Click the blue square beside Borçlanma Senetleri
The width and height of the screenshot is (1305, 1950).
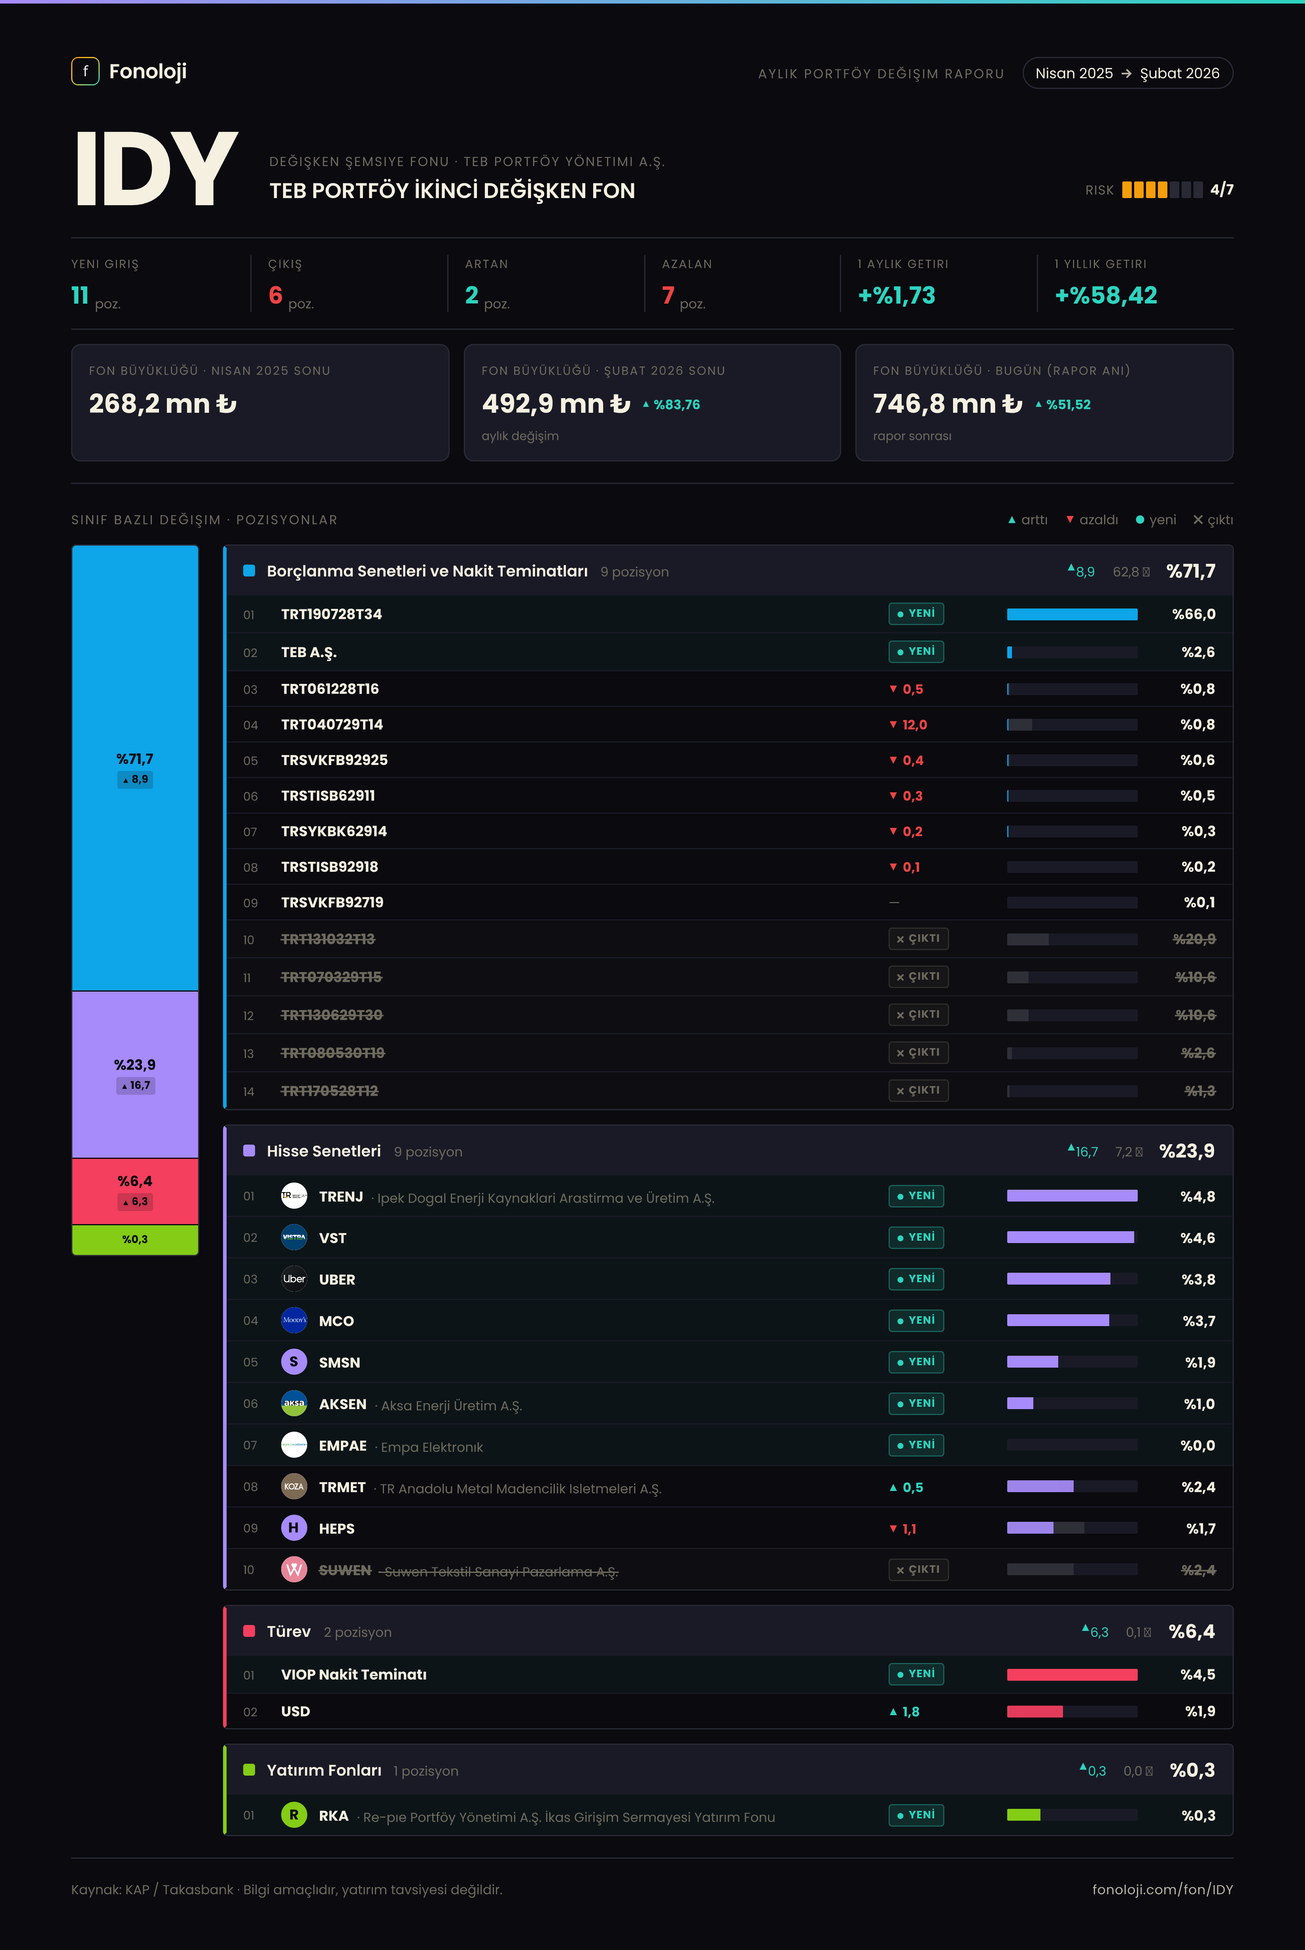click(x=249, y=571)
